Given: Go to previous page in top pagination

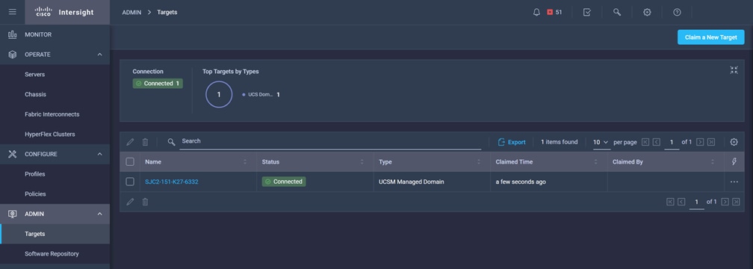Looking at the screenshot, I should [657, 142].
